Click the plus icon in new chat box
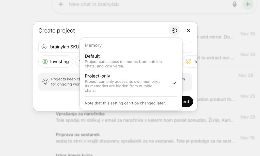The height and width of the screenshot is (156, 260). coord(61,4)
